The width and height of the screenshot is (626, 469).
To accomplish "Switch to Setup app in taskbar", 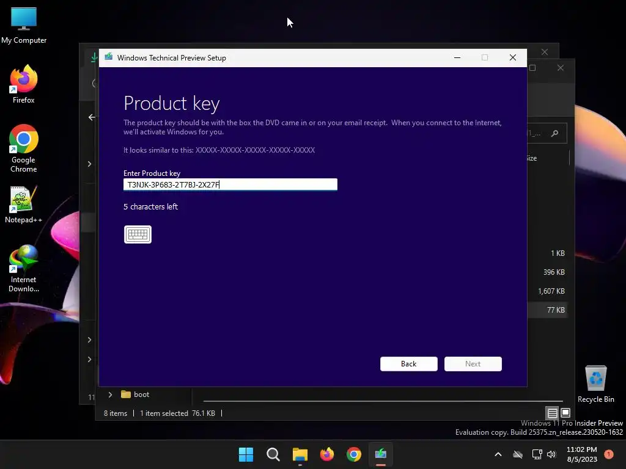I will click(380, 454).
